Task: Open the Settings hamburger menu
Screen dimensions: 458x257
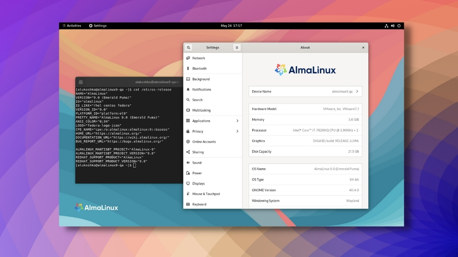Action: pos(237,47)
